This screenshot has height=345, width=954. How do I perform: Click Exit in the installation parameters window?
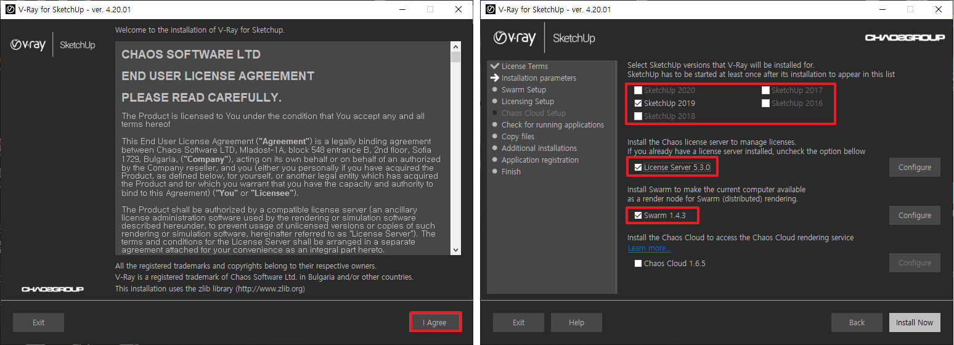point(518,322)
